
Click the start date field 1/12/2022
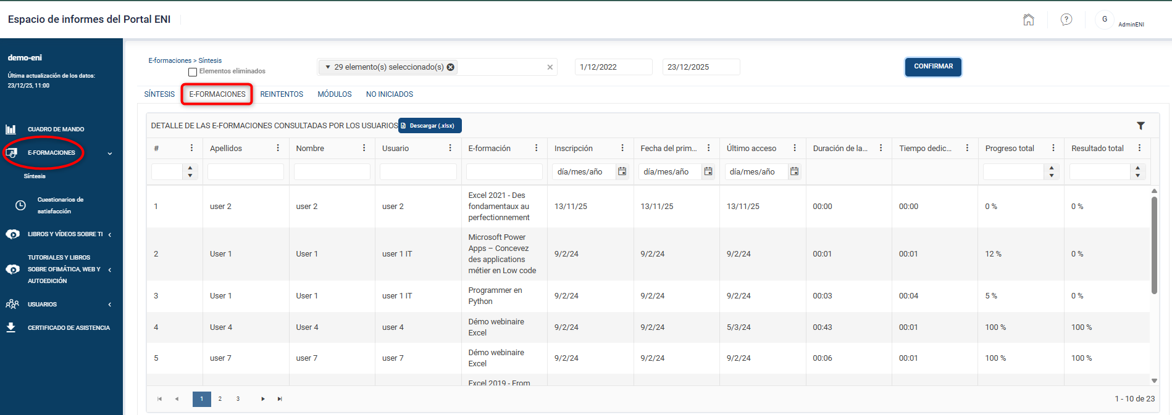(x=613, y=67)
